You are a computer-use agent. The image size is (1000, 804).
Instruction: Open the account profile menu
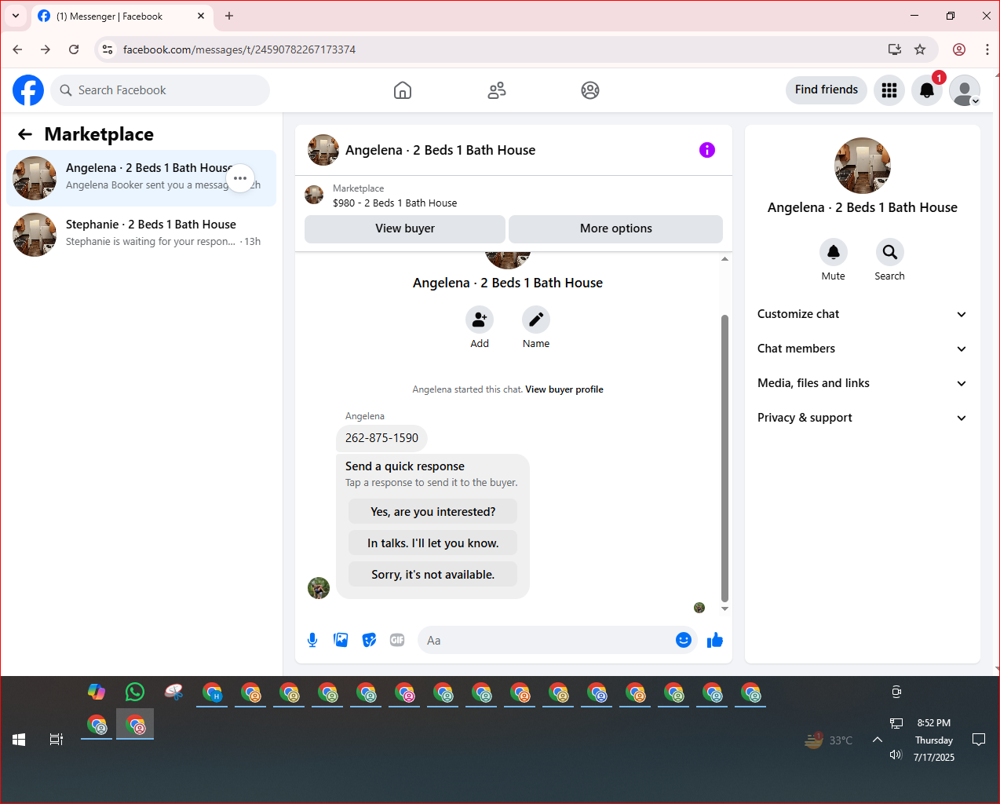(x=965, y=90)
